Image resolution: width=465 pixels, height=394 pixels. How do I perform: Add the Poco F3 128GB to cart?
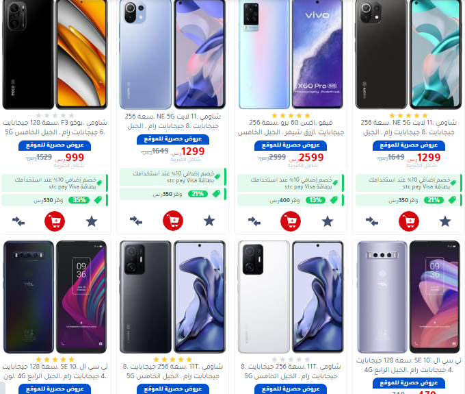click(x=55, y=221)
